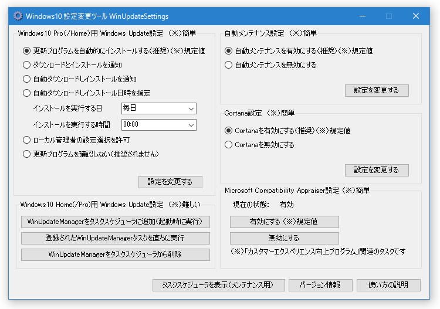Select Cortanaを有効にする radio button
The height and width of the screenshot is (309, 440).
[228, 130]
